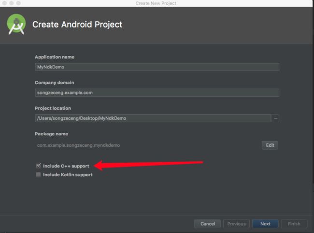Click the window zoom button in title bar
The width and height of the screenshot is (314, 233).
point(18,3)
